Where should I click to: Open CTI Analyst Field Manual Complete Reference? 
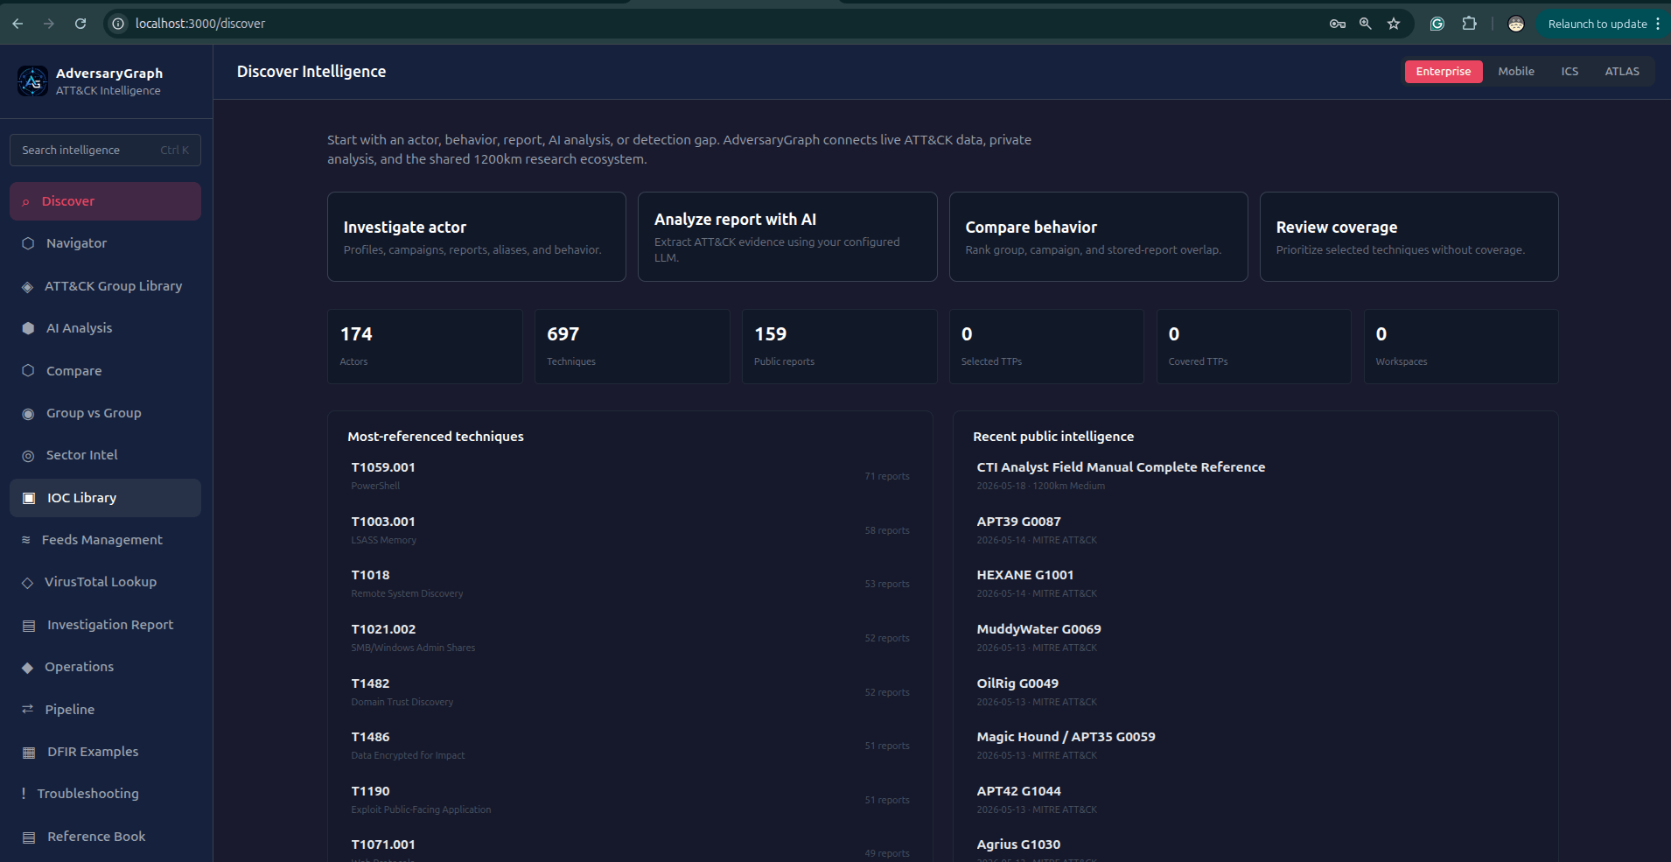(1255, 476)
